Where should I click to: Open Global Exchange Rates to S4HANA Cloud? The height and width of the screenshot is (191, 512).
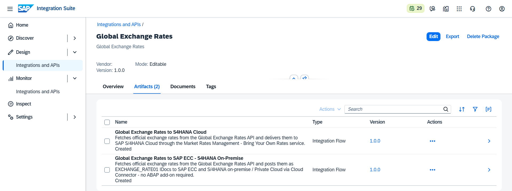pyautogui.click(x=161, y=132)
